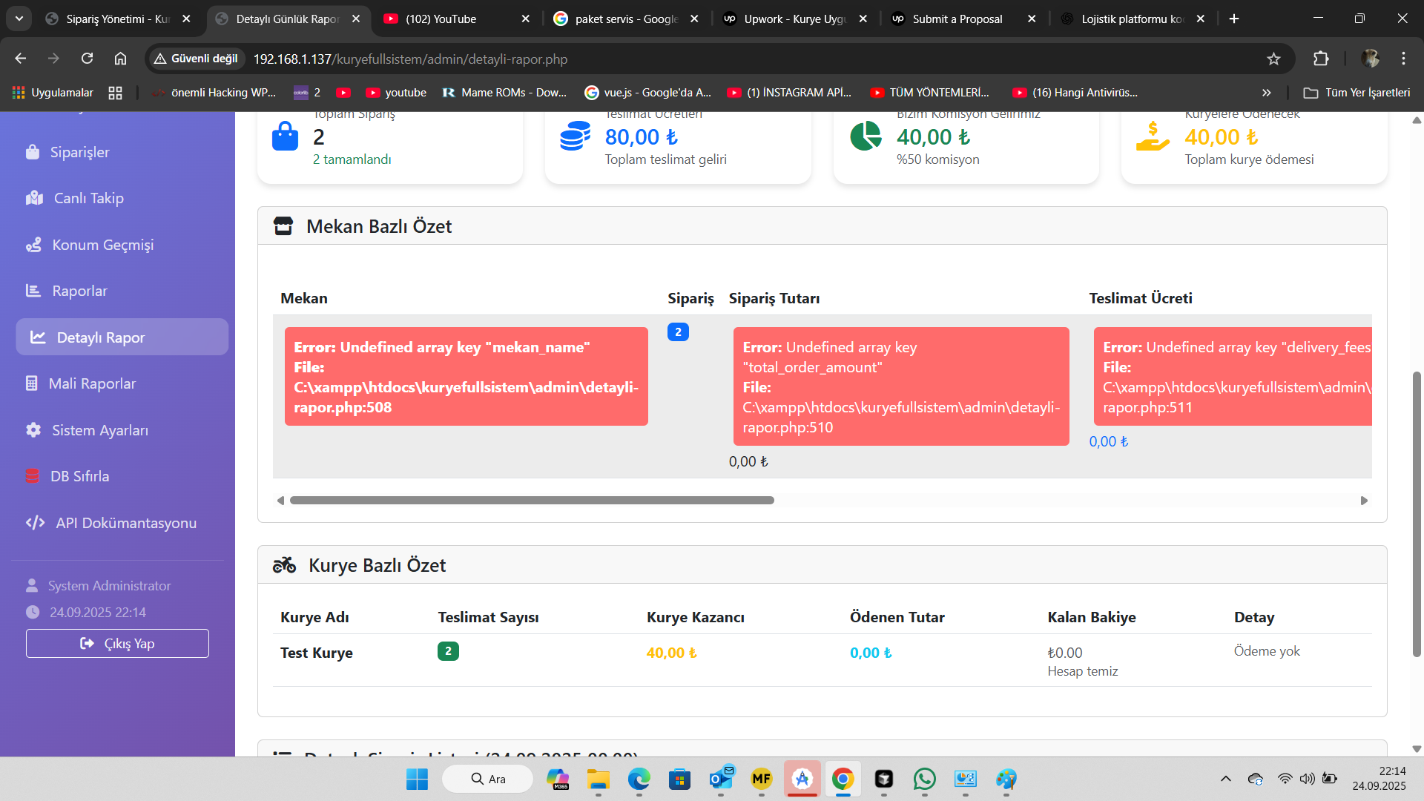The image size is (1424, 801).
Task: Click the browser reload icon
Action: tap(87, 59)
